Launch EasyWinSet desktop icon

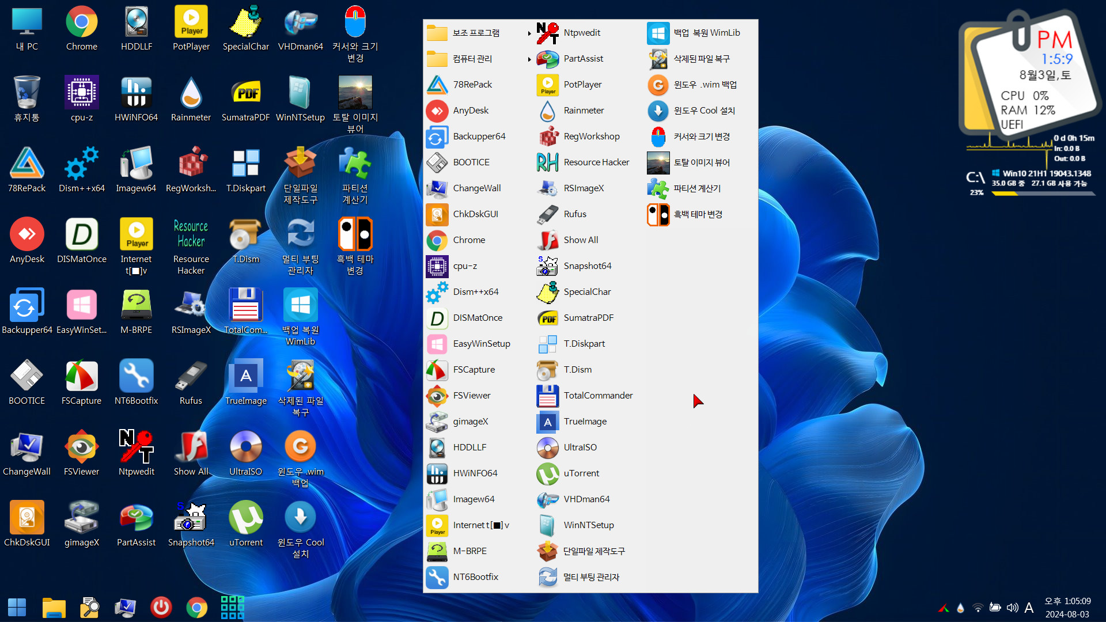pos(82,312)
